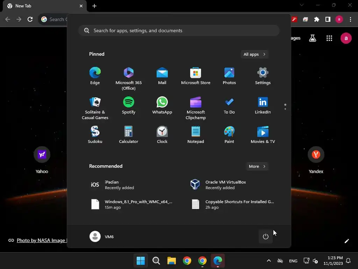Open Chrome profile avatar in toolbar

(x=339, y=20)
